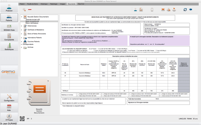Image resolution: width=201 pixels, height=125 pixels.
Task: Open the Comptabilité module
Action: 9,37
